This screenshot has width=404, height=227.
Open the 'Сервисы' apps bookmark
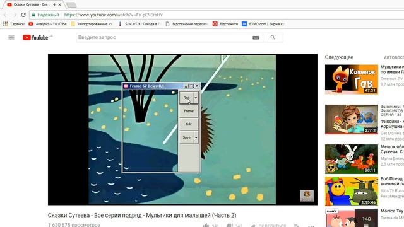pos(14,24)
